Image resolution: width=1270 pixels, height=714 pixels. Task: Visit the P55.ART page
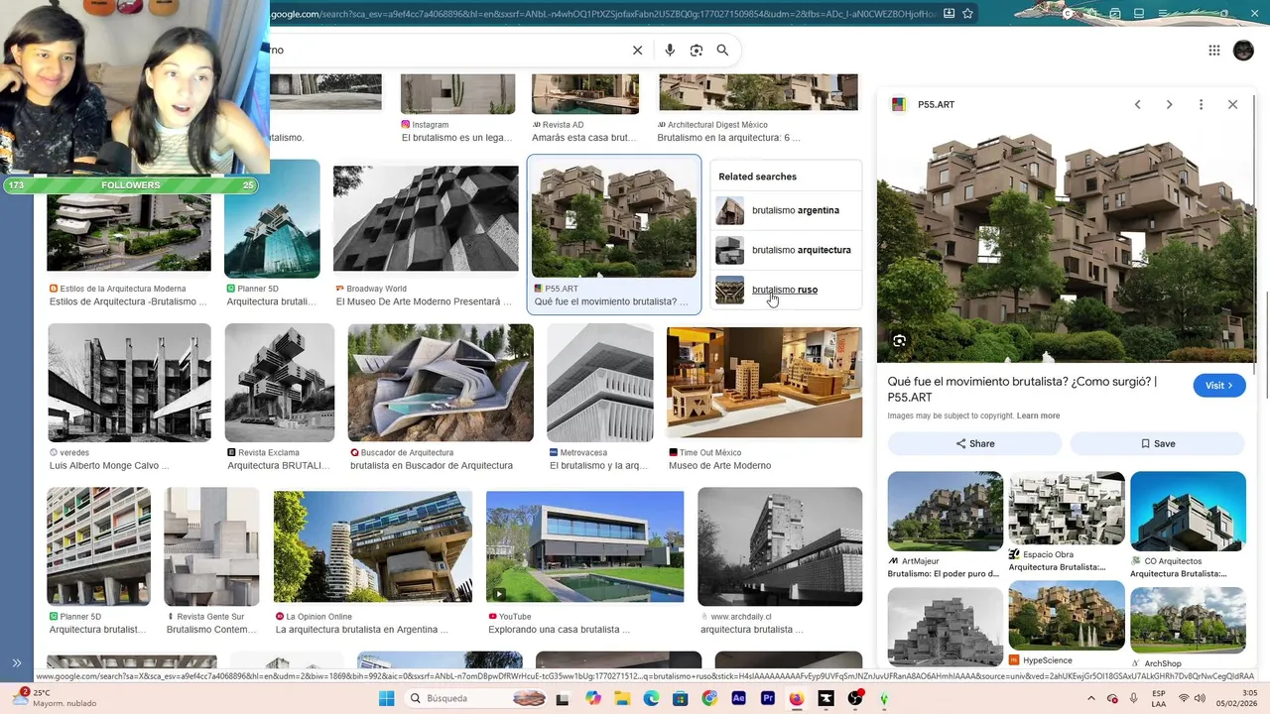(1219, 386)
